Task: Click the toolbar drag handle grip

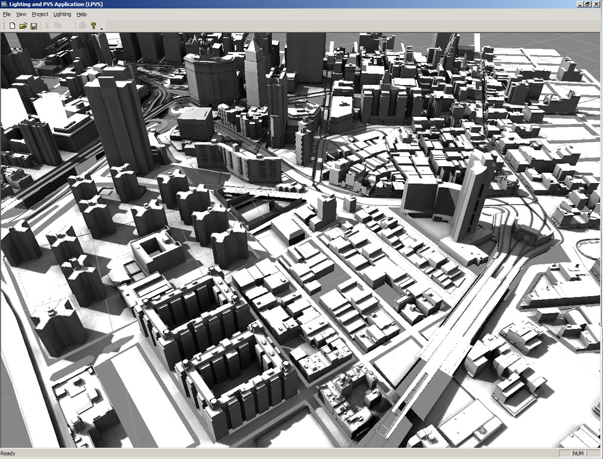Action: (x=3, y=26)
